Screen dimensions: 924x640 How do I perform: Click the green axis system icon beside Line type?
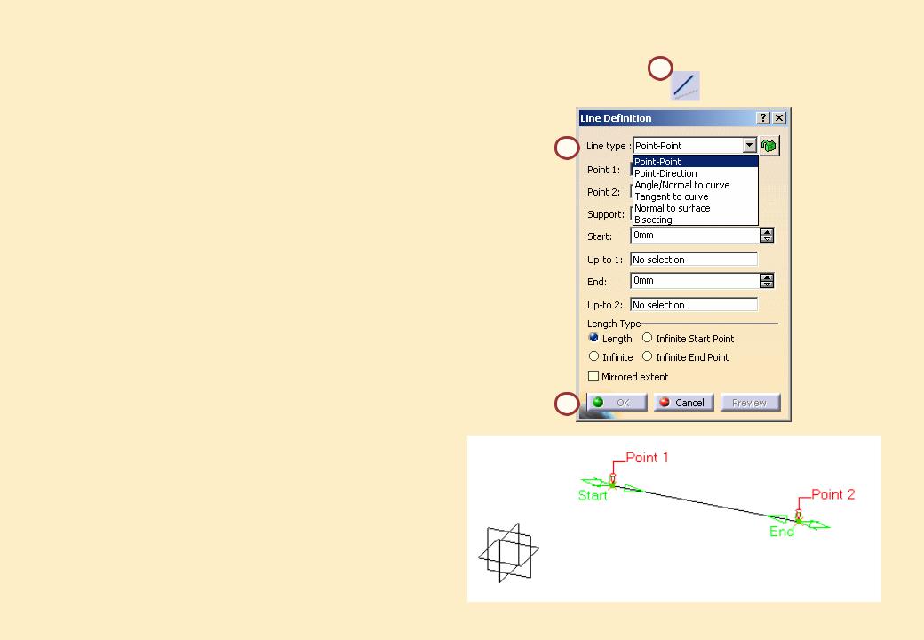click(769, 146)
